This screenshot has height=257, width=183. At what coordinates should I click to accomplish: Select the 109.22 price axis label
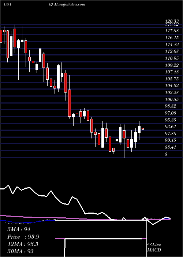point(172,65)
